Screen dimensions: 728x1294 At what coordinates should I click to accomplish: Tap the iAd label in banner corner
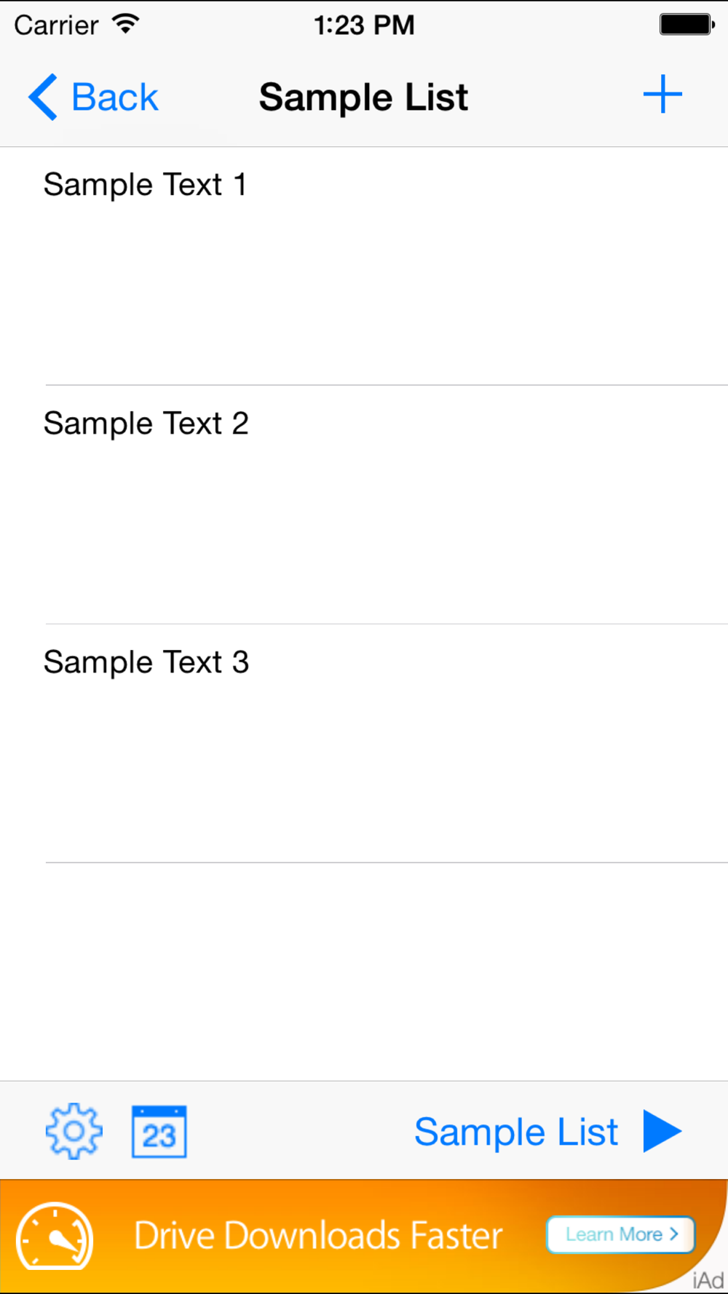click(708, 1280)
